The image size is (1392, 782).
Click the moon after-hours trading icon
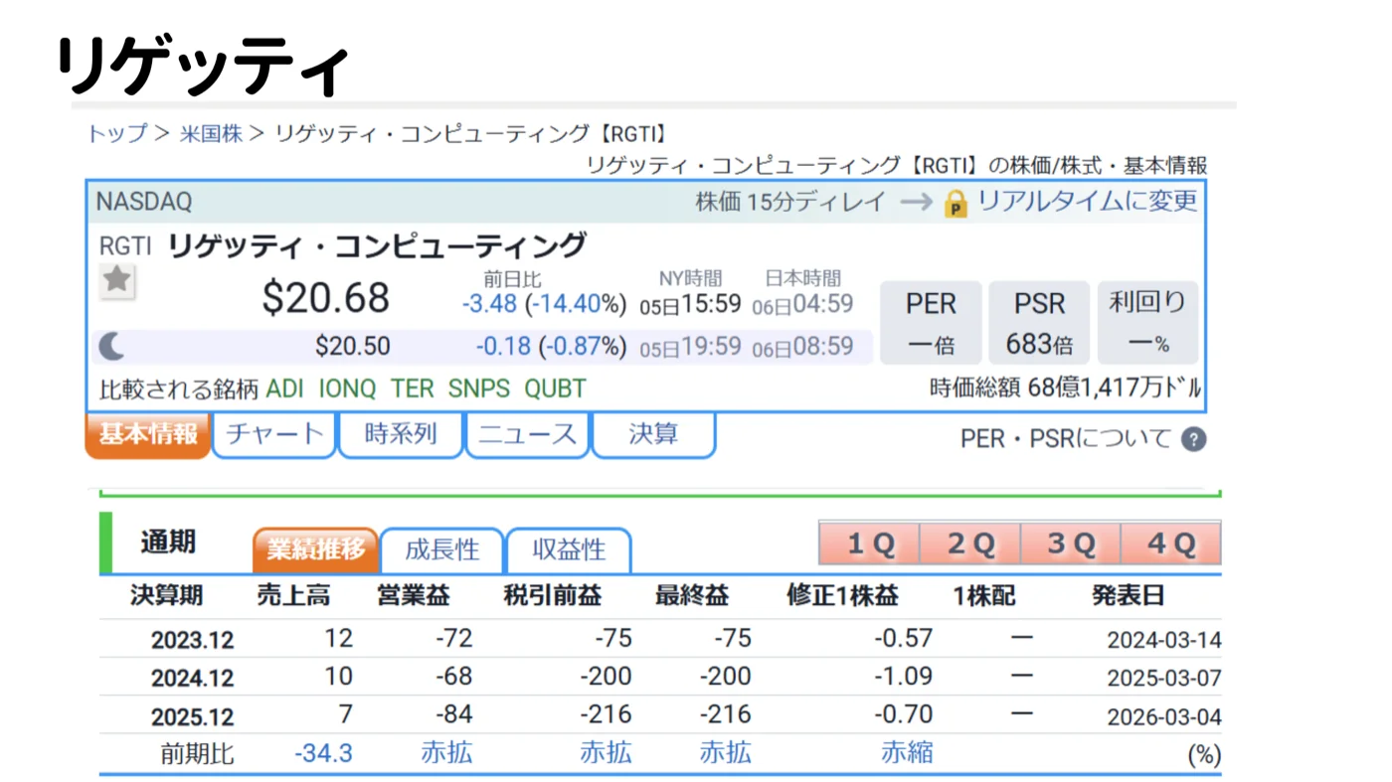pos(112,347)
